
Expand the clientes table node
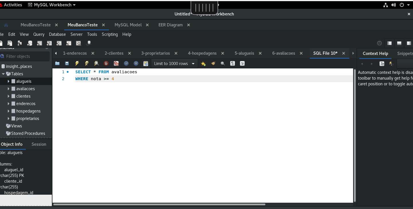(9, 96)
